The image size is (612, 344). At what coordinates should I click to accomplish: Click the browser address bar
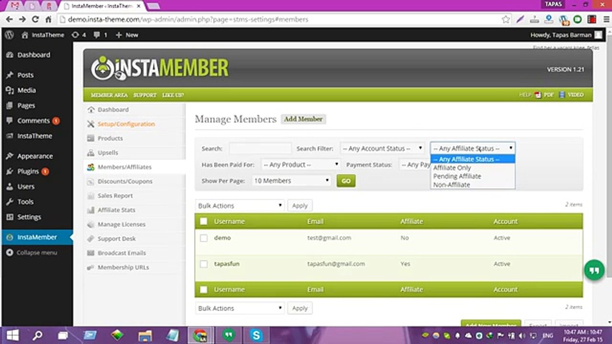[282, 20]
